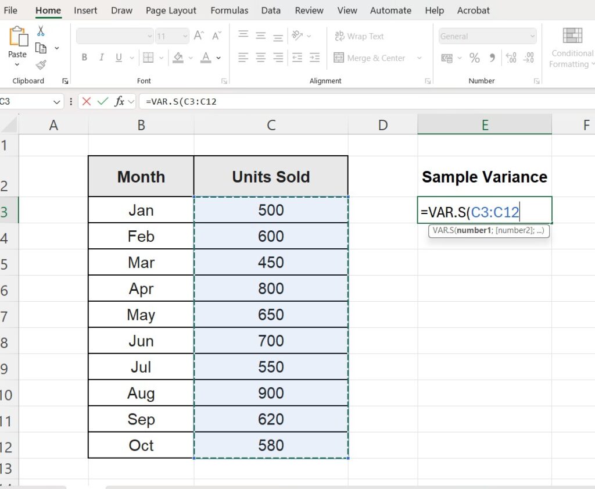
Task: Click the Percent Style icon
Action: (x=475, y=58)
